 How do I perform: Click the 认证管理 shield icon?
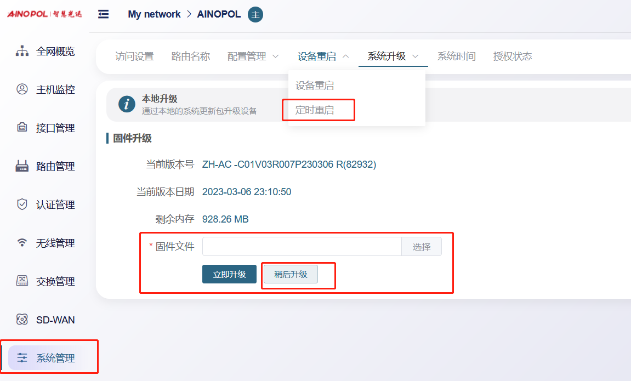coord(22,204)
